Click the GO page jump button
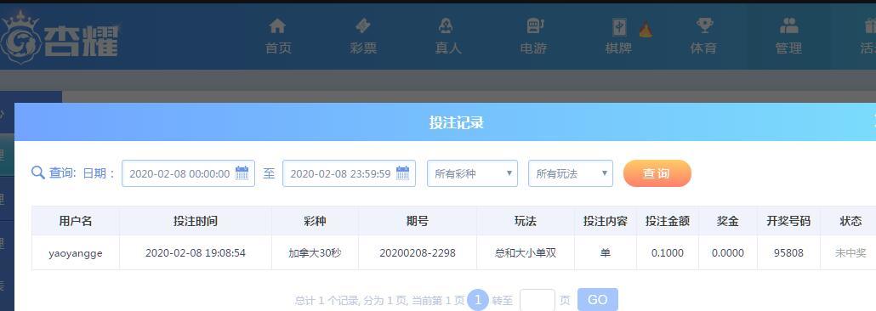 coord(597,300)
